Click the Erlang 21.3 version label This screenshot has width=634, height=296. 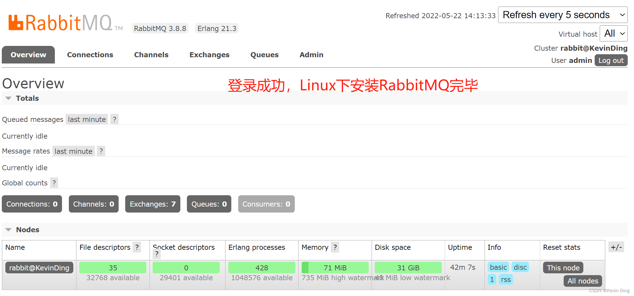pyautogui.click(x=217, y=28)
